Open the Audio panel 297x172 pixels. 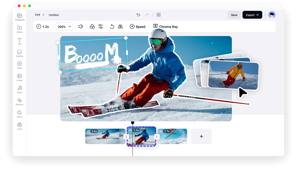tap(20, 90)
